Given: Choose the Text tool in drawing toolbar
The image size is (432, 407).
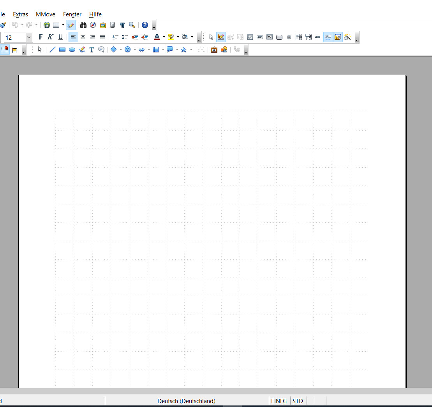Looking at the screenshot, I should 92,50.
